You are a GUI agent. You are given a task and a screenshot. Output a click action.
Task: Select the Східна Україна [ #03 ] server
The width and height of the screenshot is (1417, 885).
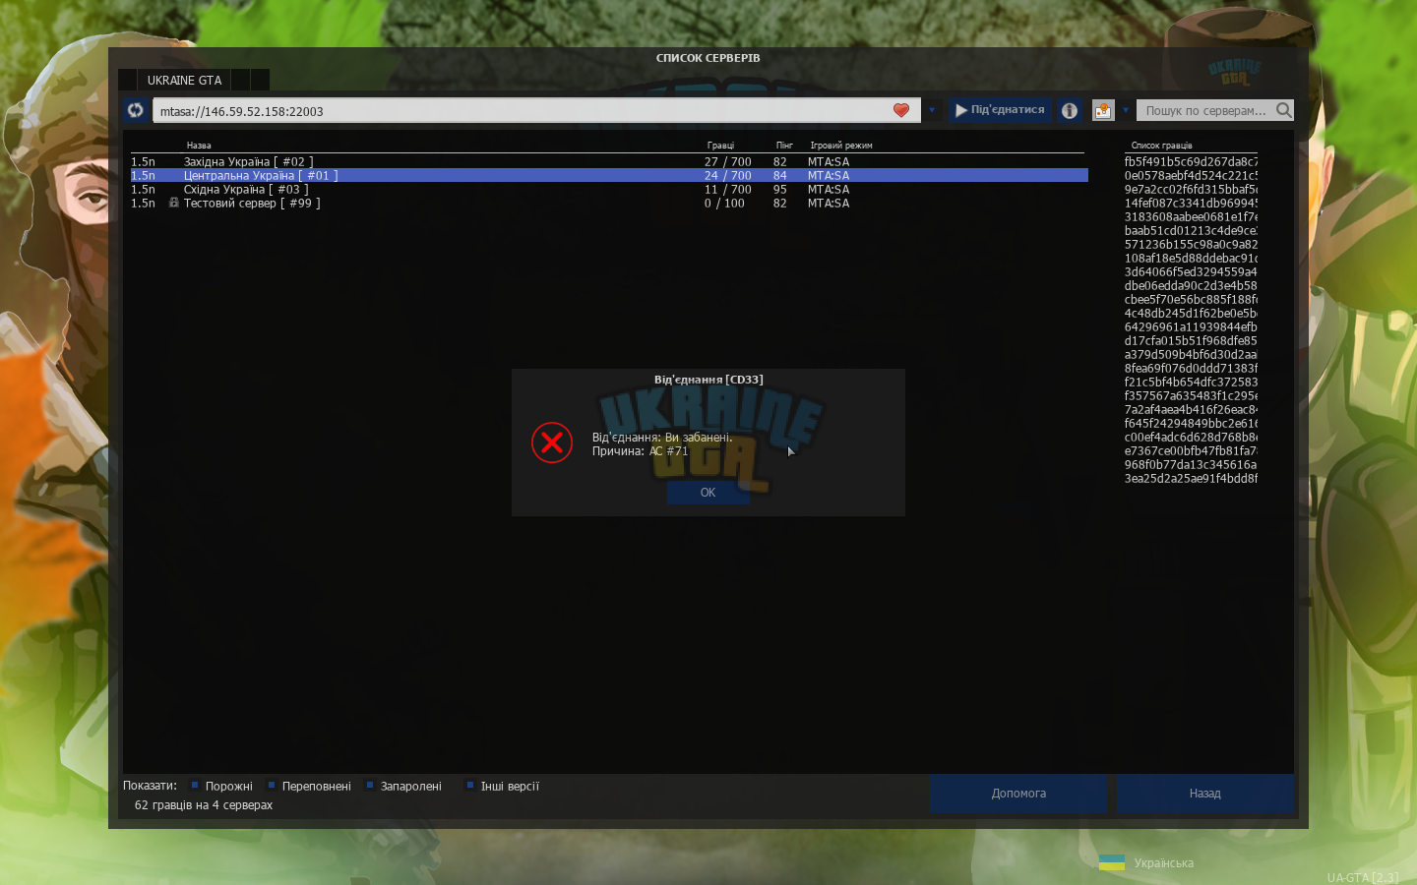pos(609,189)
